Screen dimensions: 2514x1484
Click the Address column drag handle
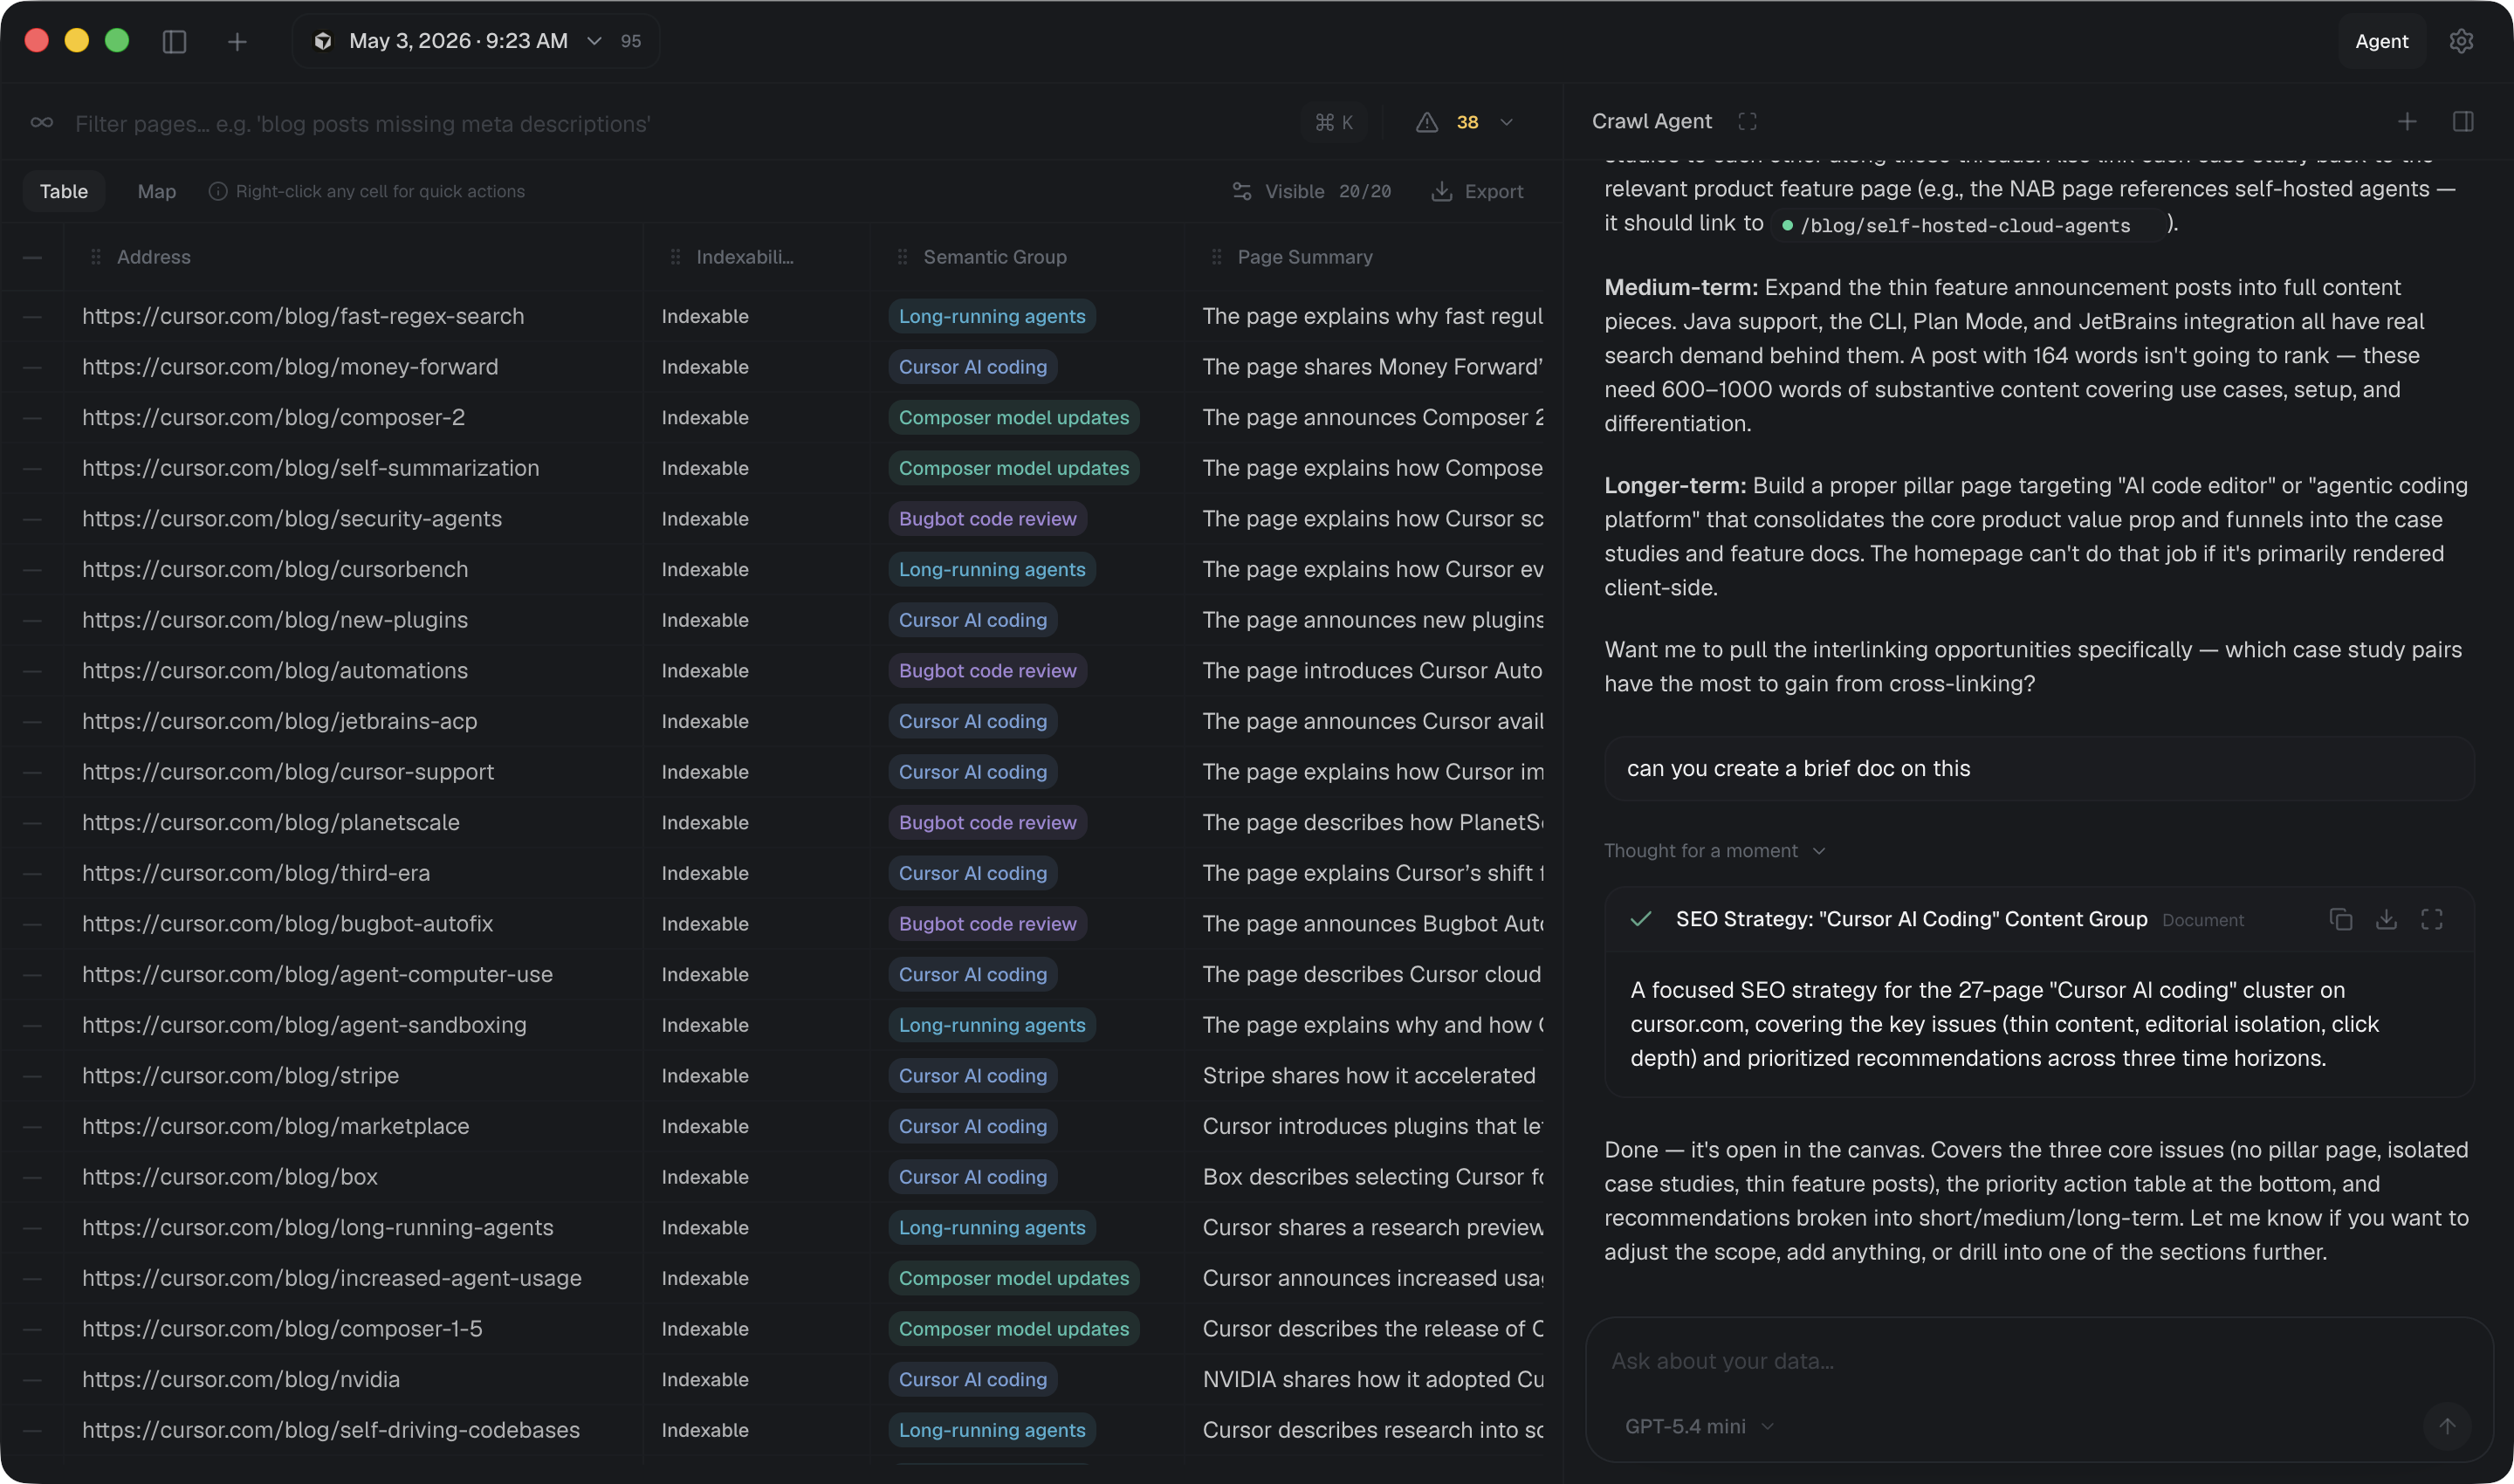96,257
